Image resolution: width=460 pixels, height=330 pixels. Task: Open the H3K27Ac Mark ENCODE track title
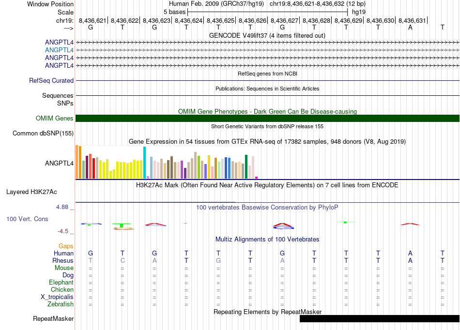267,185
